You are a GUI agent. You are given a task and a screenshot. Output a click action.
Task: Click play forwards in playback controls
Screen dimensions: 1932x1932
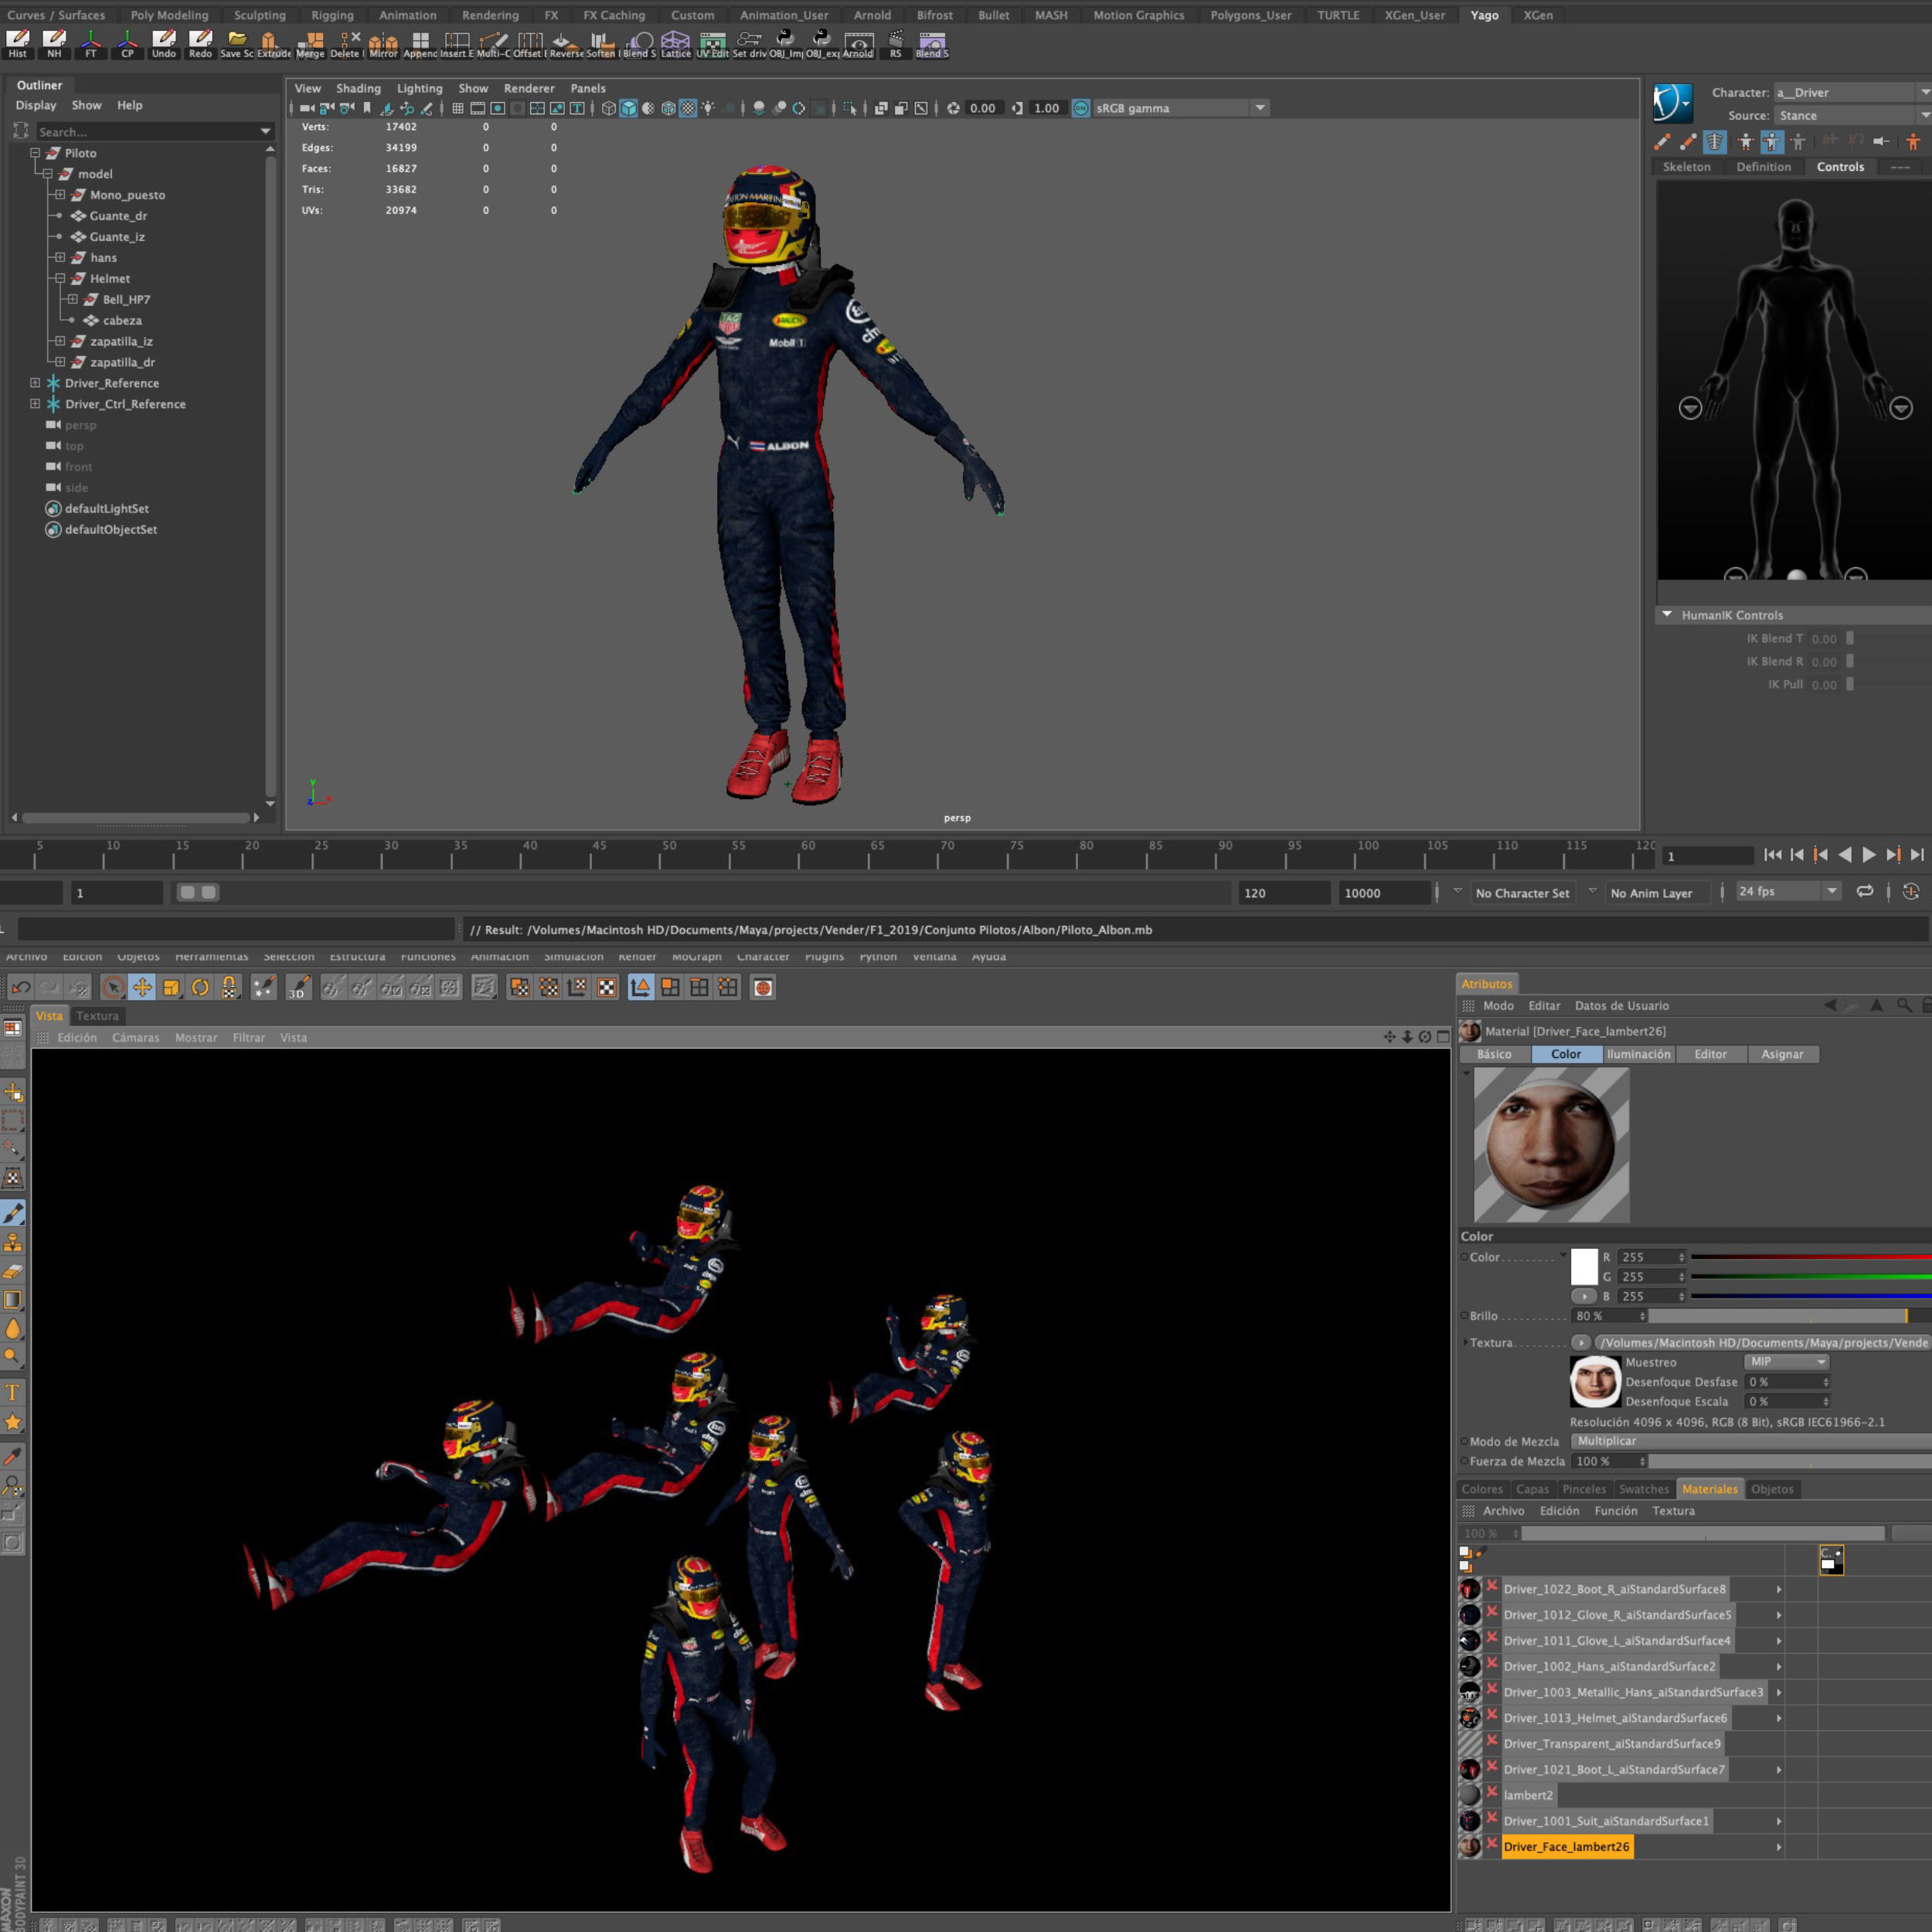(x=1869, y=854)
